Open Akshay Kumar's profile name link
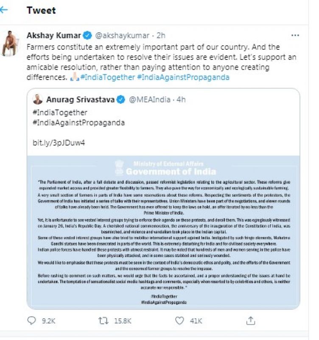The height and width of the screenshot is (340, 319). click(x=53, y=35)
